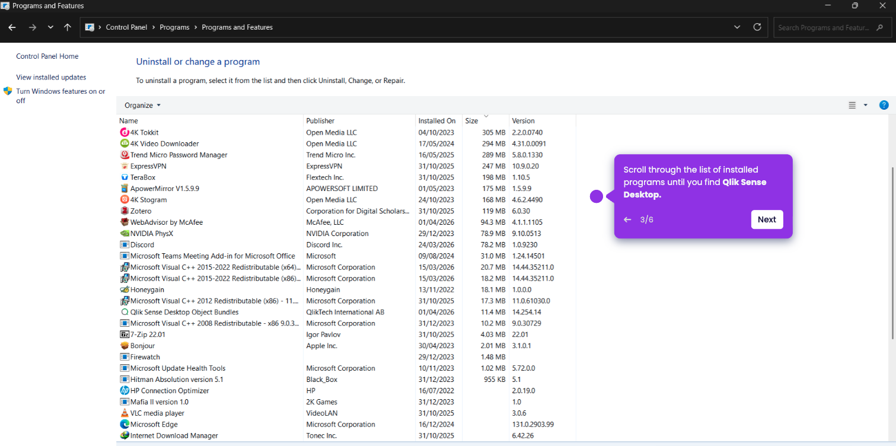This screenshot has width=896, height=446.
Task: Open the Organize dropdown menu
Action: (x=142, y=105)
